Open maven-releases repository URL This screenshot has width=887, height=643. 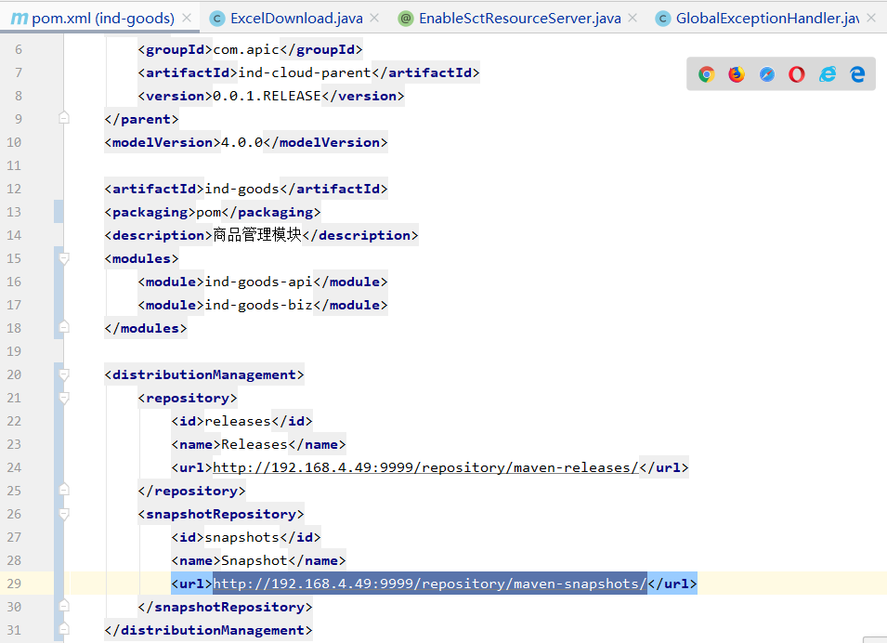tap(426, 467)
